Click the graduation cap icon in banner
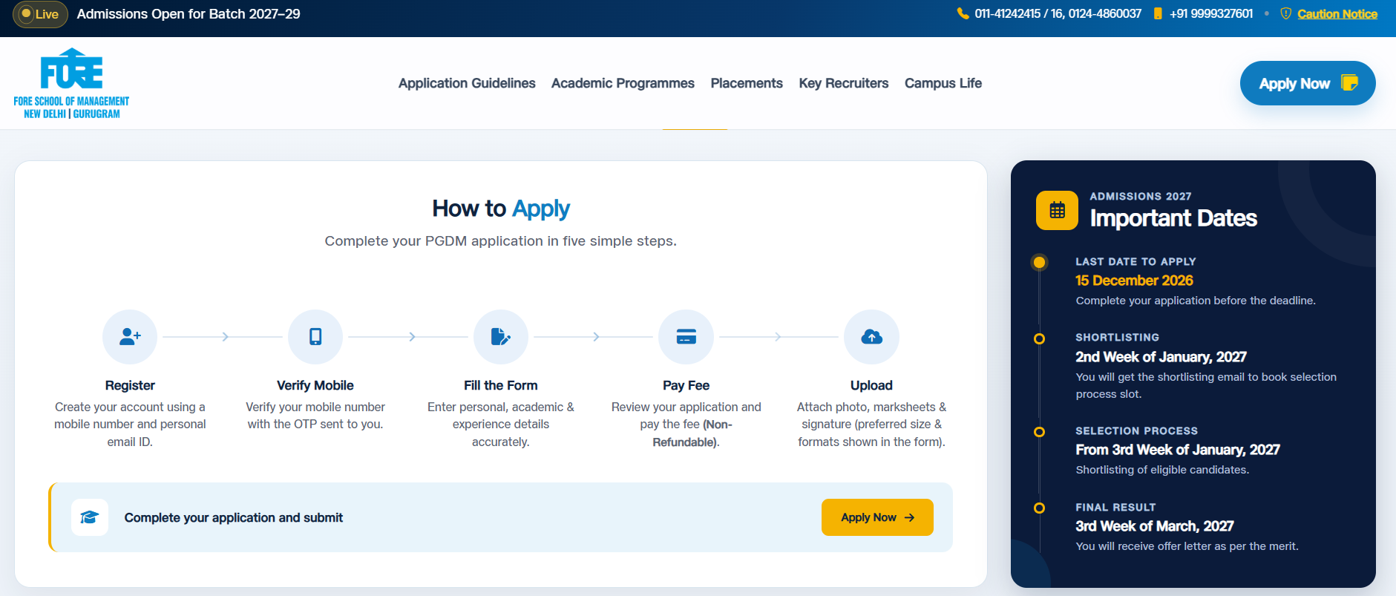The width and height of the screenshot is (1396, 596). 90,517
